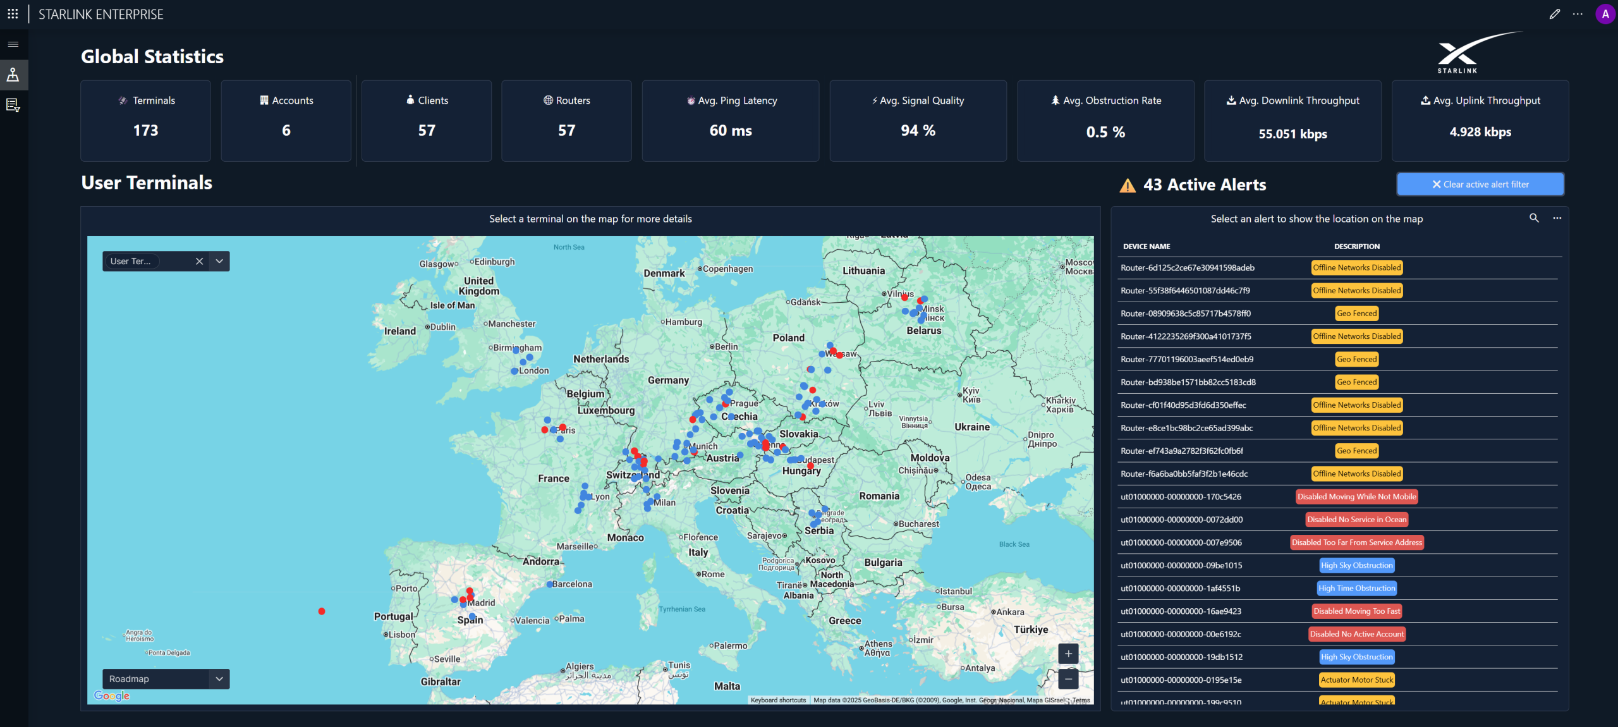Select alert row ut01000000-00000000-19db1512
This screenshot has width=1618, height=727.
(x=1339, y=657)
